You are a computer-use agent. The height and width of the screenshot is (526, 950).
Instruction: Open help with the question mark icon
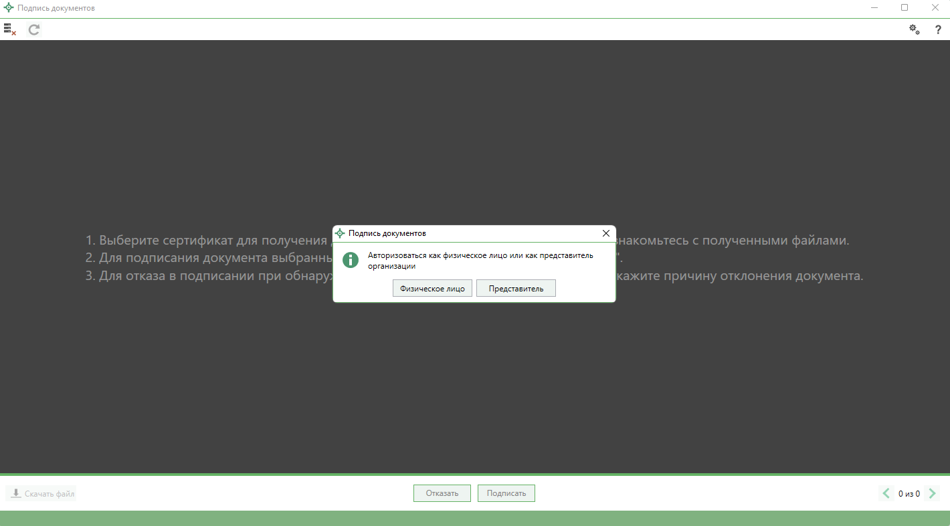(938, 29)
